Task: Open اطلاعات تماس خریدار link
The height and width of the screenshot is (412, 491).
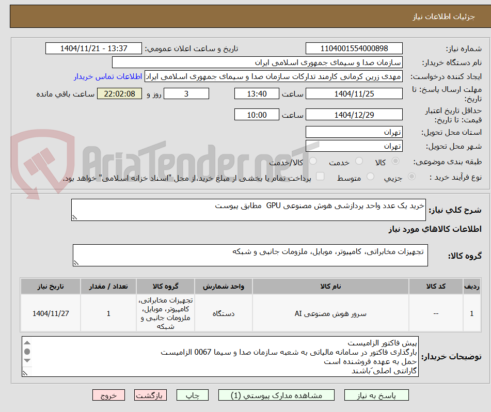Action: coord(108,76)
